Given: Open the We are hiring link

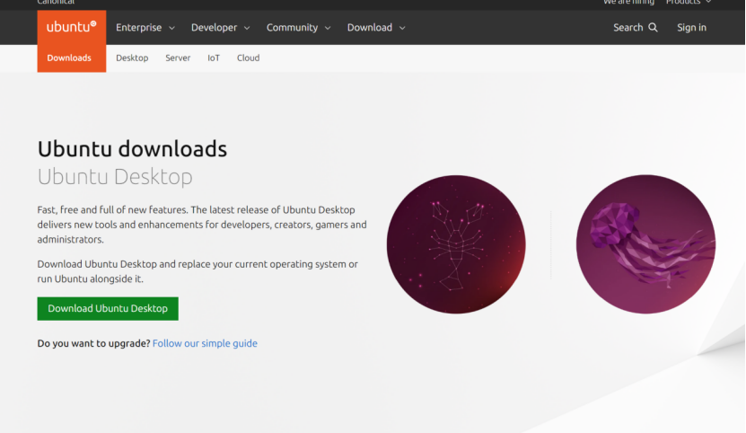Looking at the screenshot, I should 628,2.
